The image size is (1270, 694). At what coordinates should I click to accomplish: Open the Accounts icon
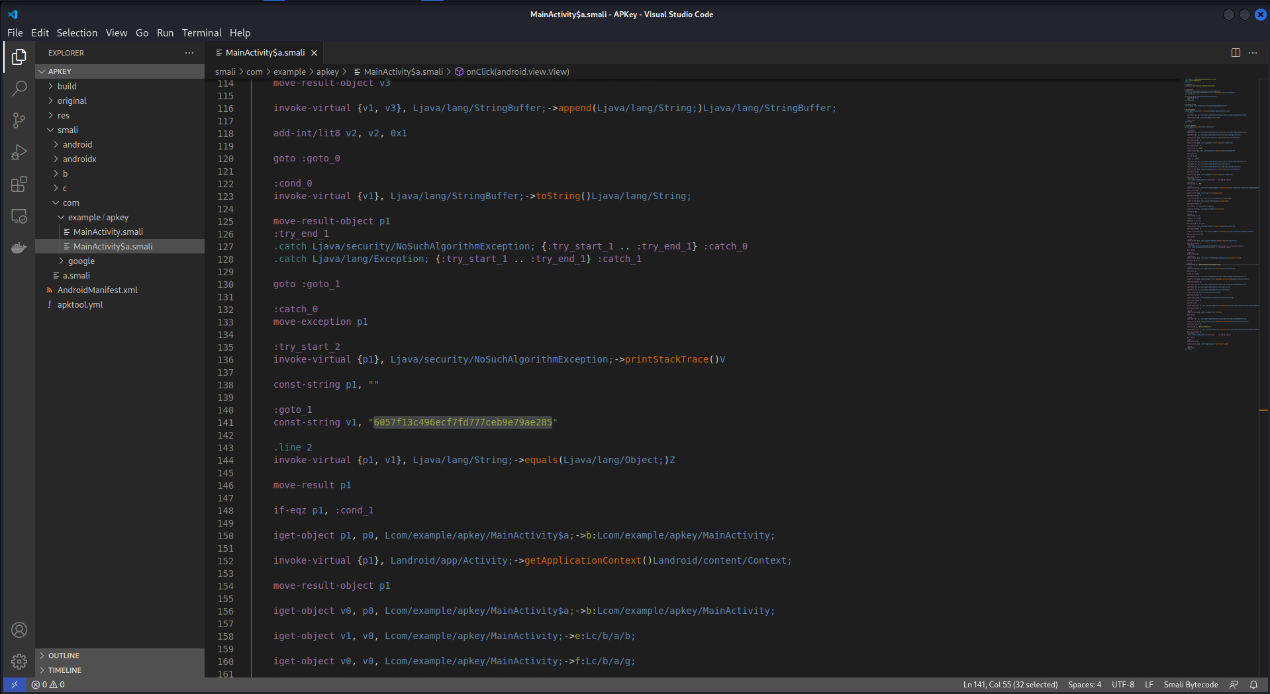19,630
